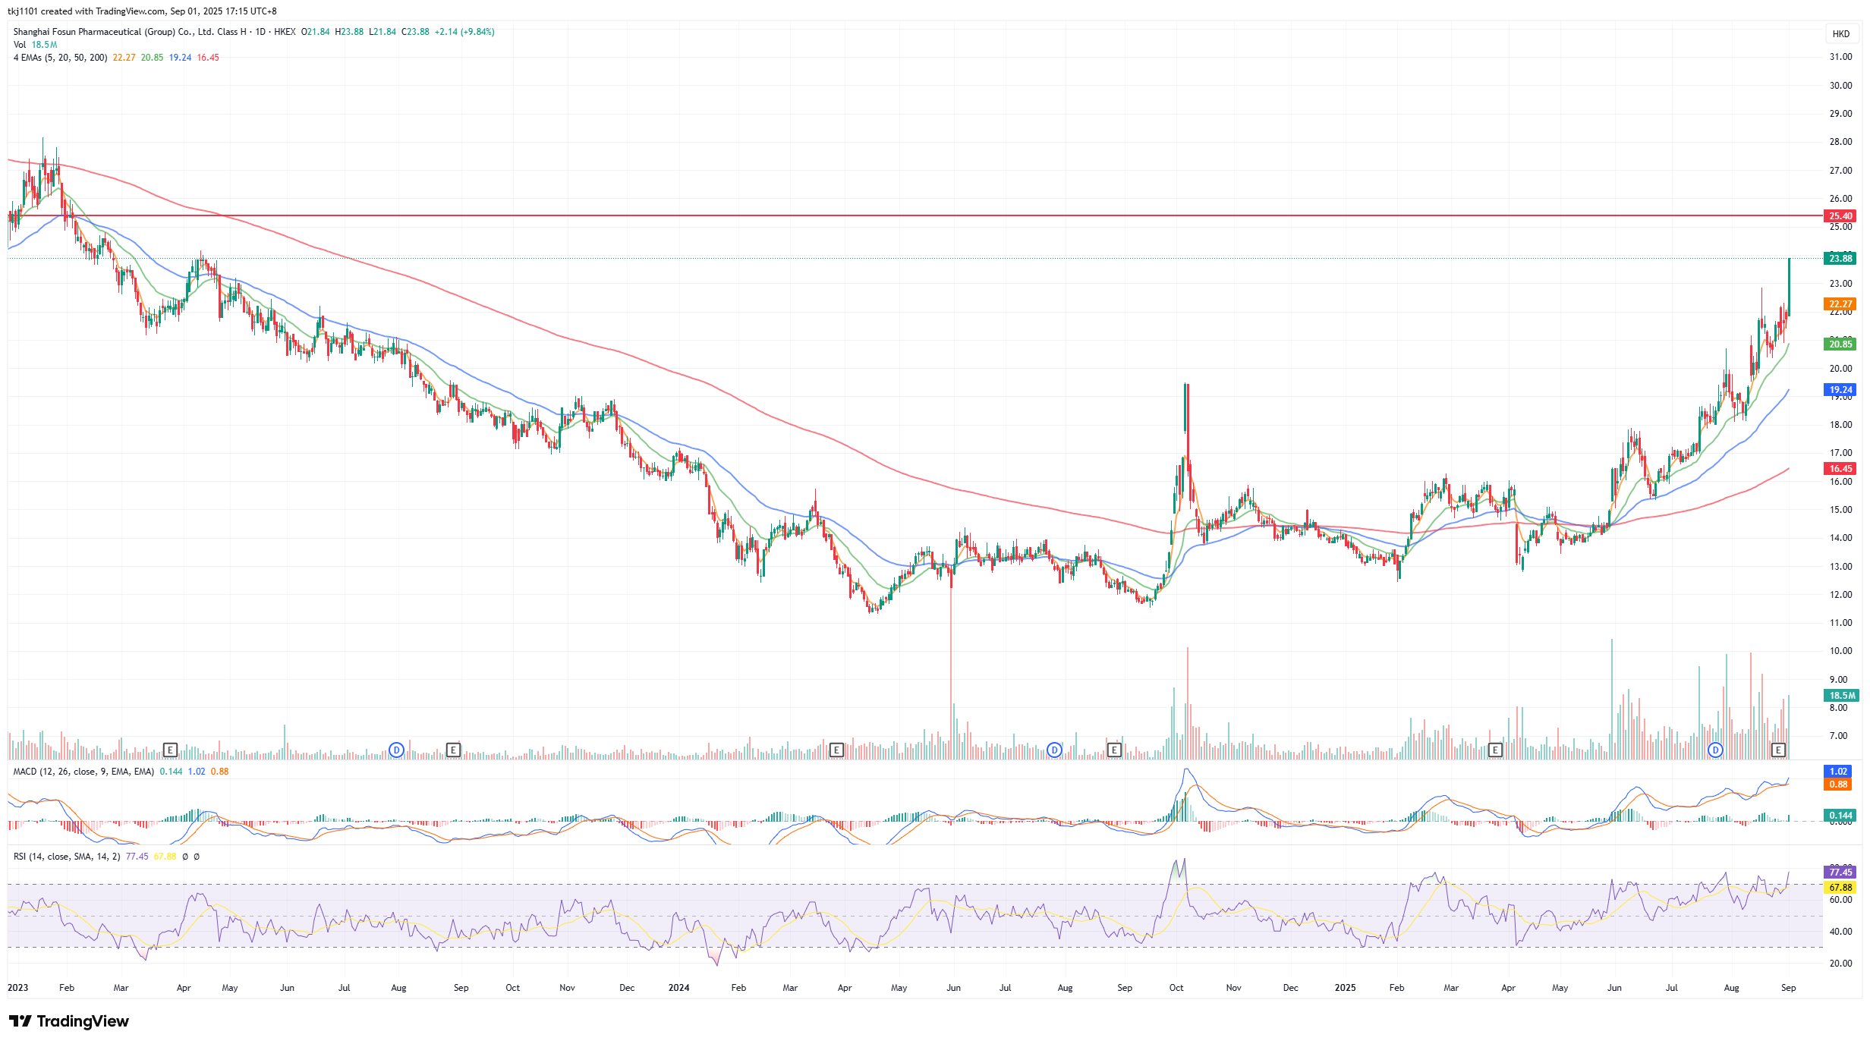
Task: Click the green 20.85 EMA label on the price axis
Action: pyautogui.click(x=1841, y=344)
